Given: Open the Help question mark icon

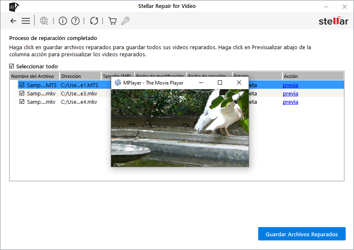Looking at the screenshot, I should [75, 21].
